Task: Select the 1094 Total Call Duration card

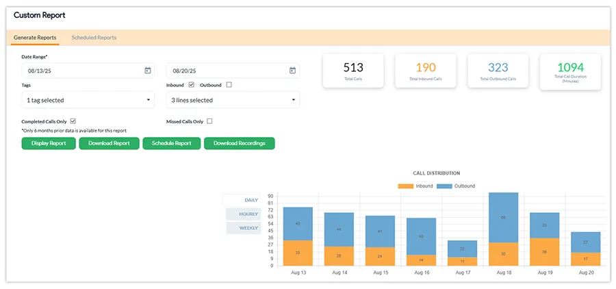Action: tap(570, 72)
